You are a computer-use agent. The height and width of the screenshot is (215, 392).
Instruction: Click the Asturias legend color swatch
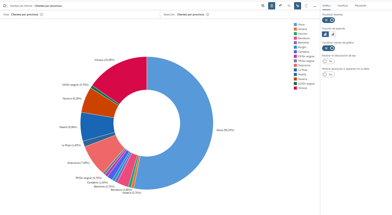[295, 34]
